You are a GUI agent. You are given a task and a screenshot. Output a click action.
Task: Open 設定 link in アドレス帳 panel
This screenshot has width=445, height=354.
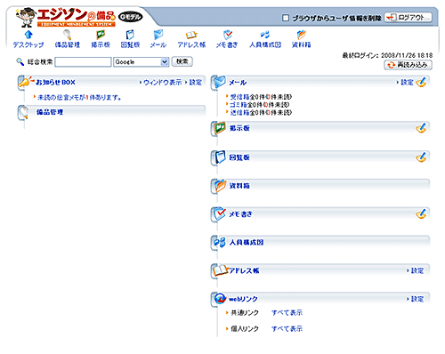tap(417, 270)
